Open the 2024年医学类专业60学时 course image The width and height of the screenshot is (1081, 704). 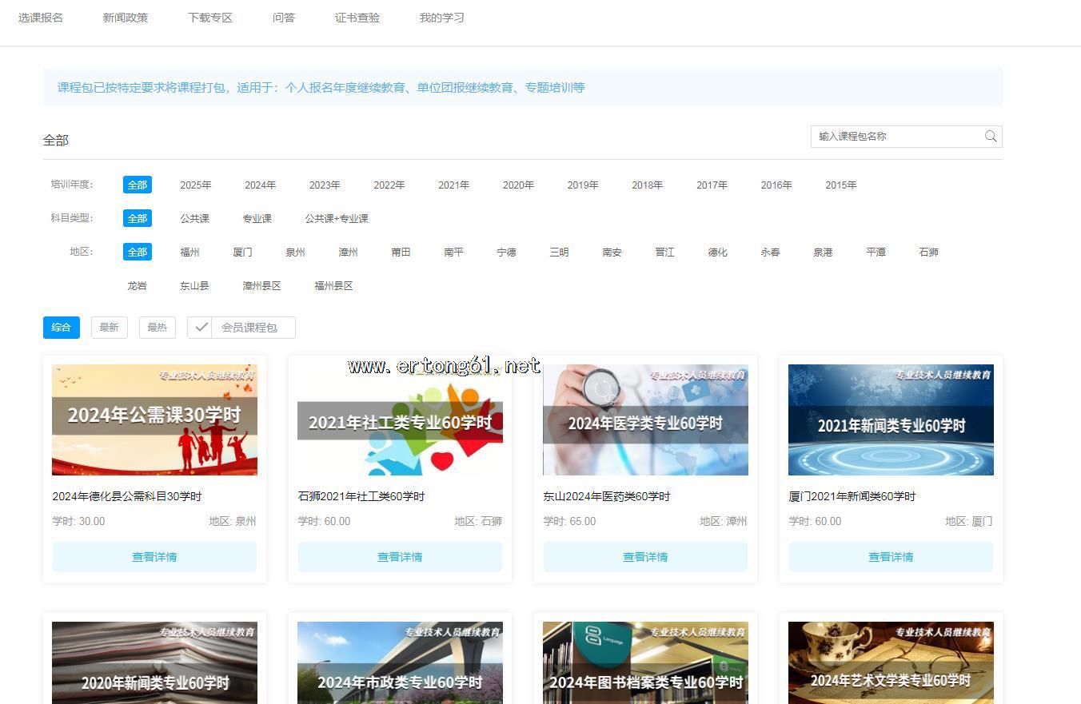click(645, 420)
